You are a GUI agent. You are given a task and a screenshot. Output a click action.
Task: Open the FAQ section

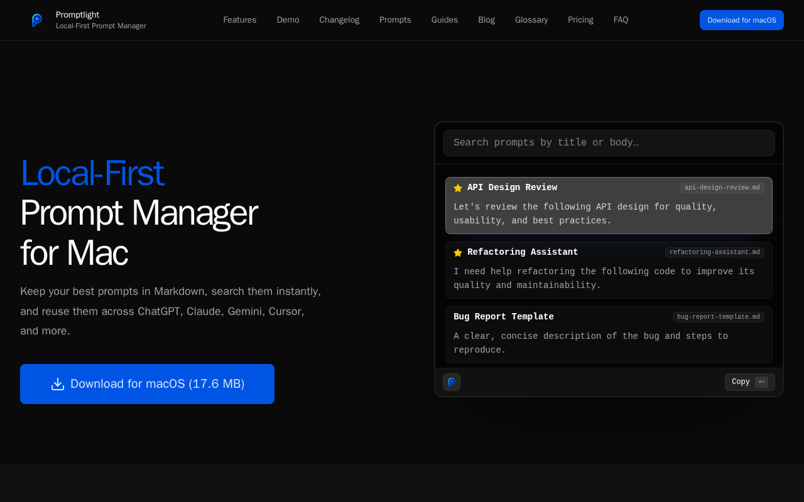pos(621,20)
